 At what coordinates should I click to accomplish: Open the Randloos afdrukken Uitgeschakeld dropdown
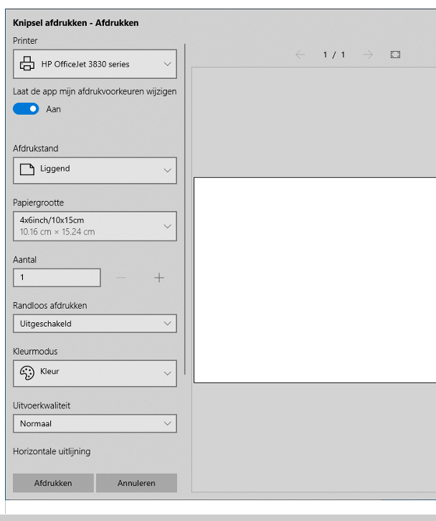pyautogui.click(x=95, y=324)
